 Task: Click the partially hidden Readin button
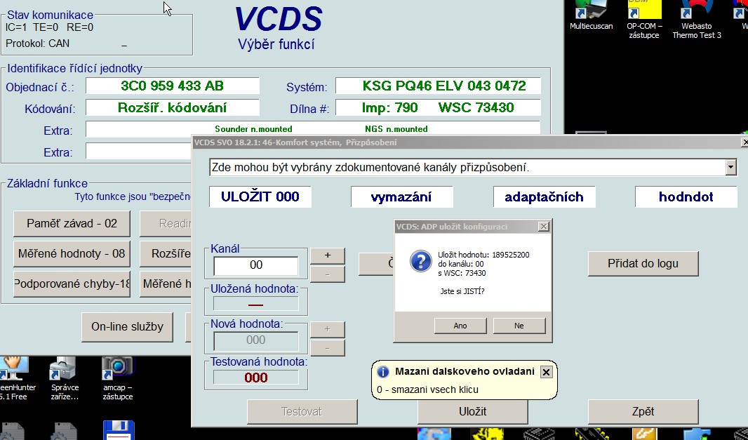[166, 223]
